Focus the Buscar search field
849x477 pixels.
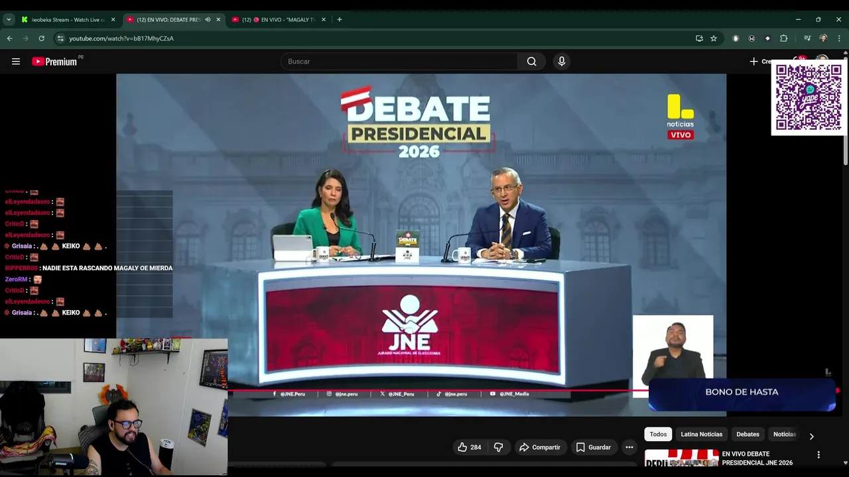[400, 62]
